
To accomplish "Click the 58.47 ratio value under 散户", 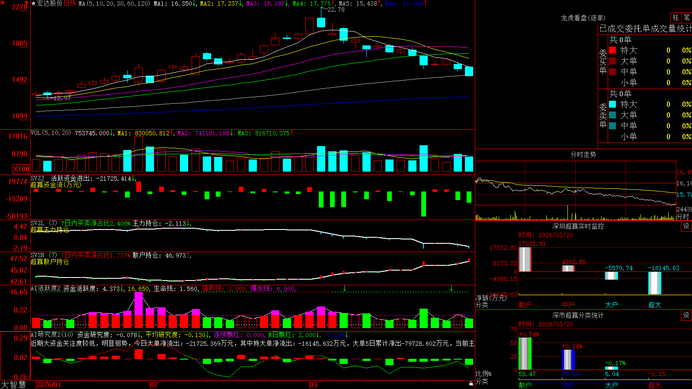I will [x=527, y=374].
